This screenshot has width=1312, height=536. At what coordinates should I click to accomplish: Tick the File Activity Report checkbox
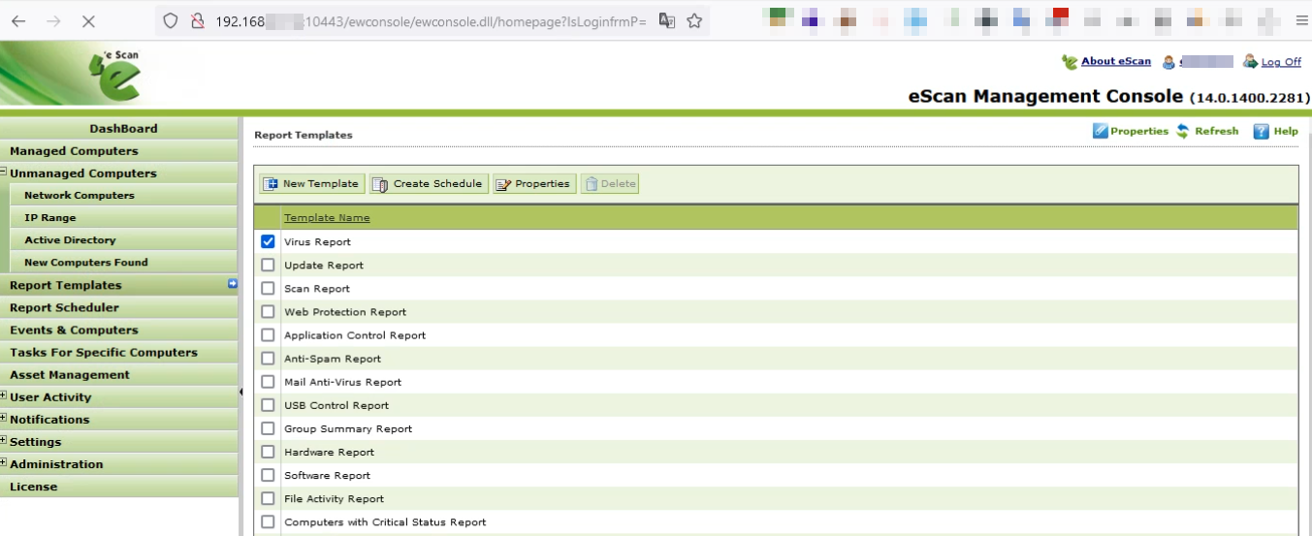coord(268,498)
